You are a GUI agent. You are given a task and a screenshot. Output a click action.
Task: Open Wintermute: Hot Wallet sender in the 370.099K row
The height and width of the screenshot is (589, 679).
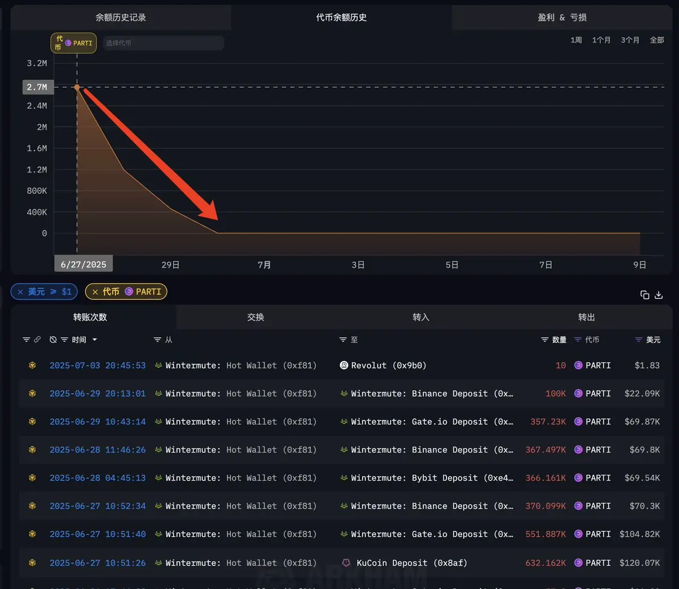(x=241, y=506)
